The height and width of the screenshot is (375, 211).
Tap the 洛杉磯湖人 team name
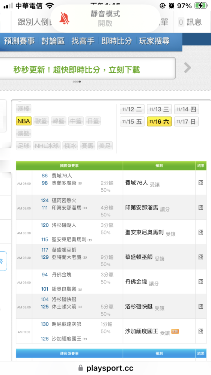64,225
